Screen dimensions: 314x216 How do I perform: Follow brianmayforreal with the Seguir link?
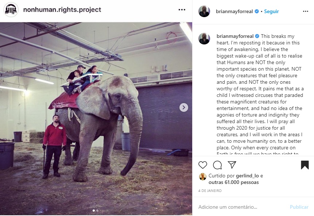pos(271,11)
